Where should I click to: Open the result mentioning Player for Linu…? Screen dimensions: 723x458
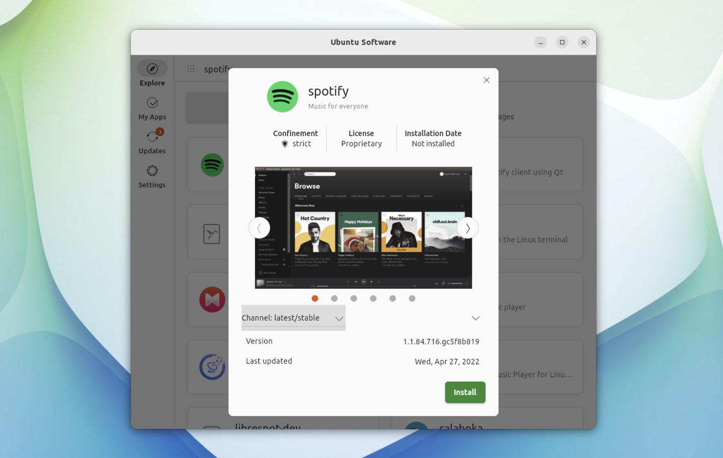pyautogui.click(x=540, y=367)
